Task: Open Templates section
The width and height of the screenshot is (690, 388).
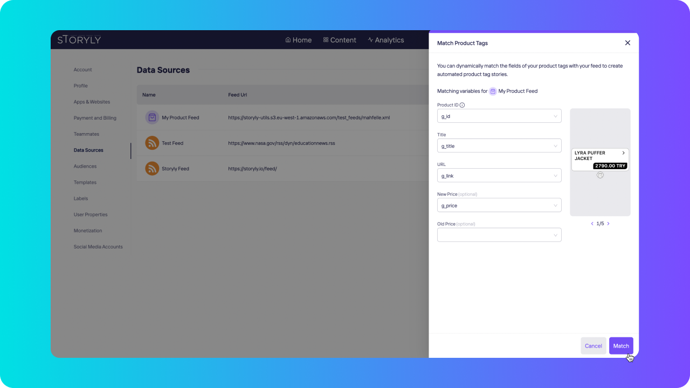Action: pyautogui.click(x=85, y=183)
